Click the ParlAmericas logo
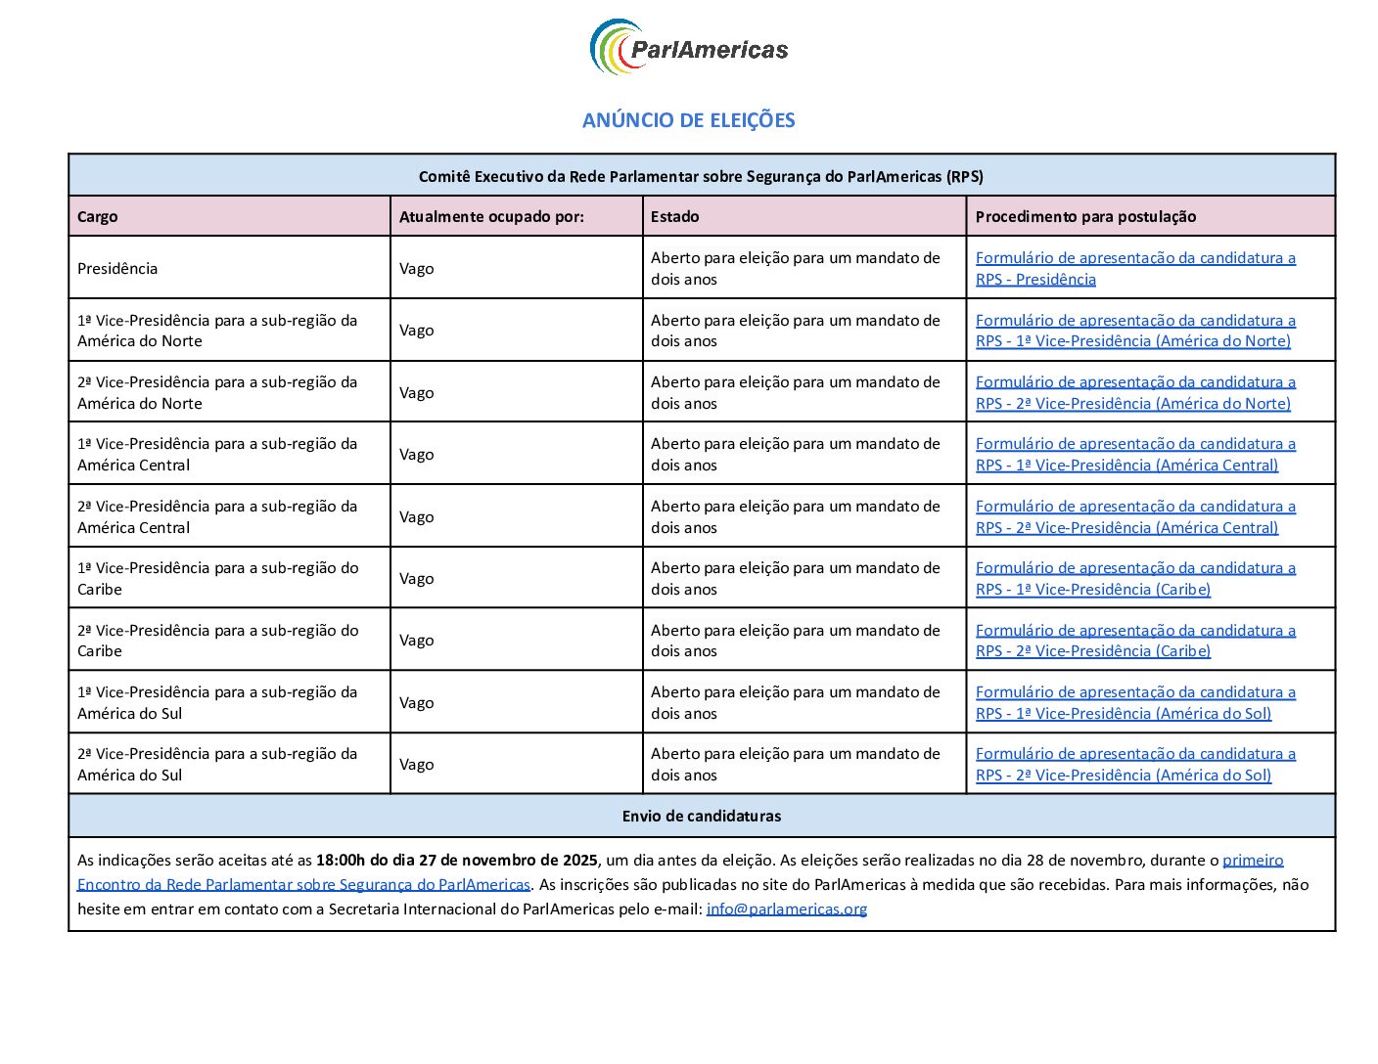This screenshot has width=1378, height=1064. pyautogui.click(x=688, y=49)
